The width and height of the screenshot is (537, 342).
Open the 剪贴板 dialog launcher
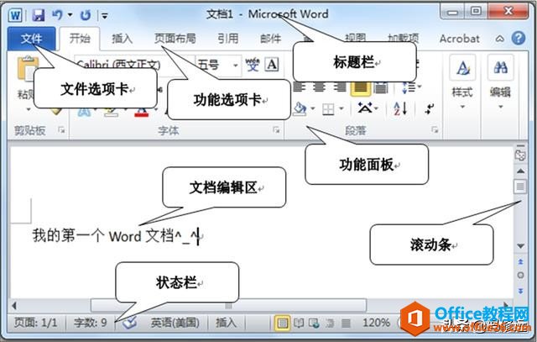61,129
